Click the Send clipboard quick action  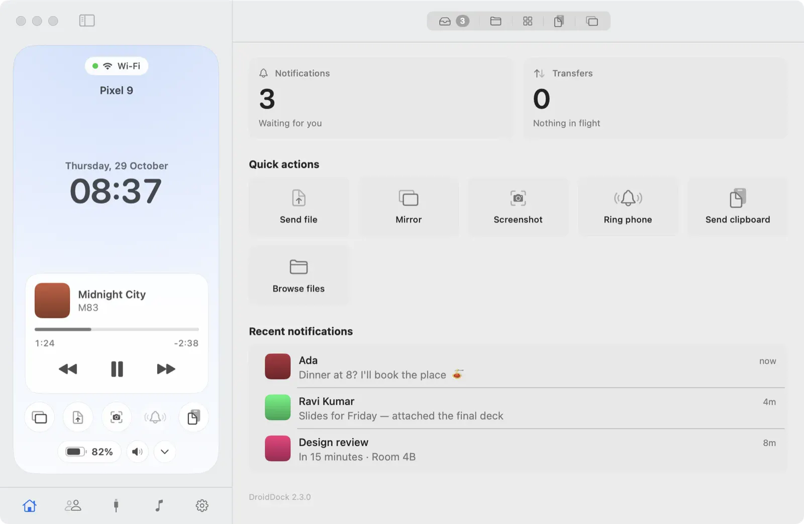click(x=738, y=207)
